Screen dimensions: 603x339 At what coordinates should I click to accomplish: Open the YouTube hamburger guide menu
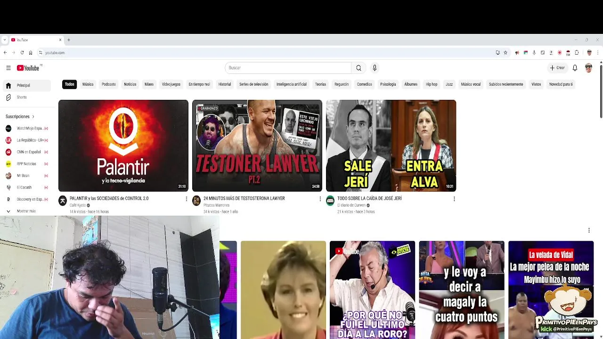click(8, 68)
